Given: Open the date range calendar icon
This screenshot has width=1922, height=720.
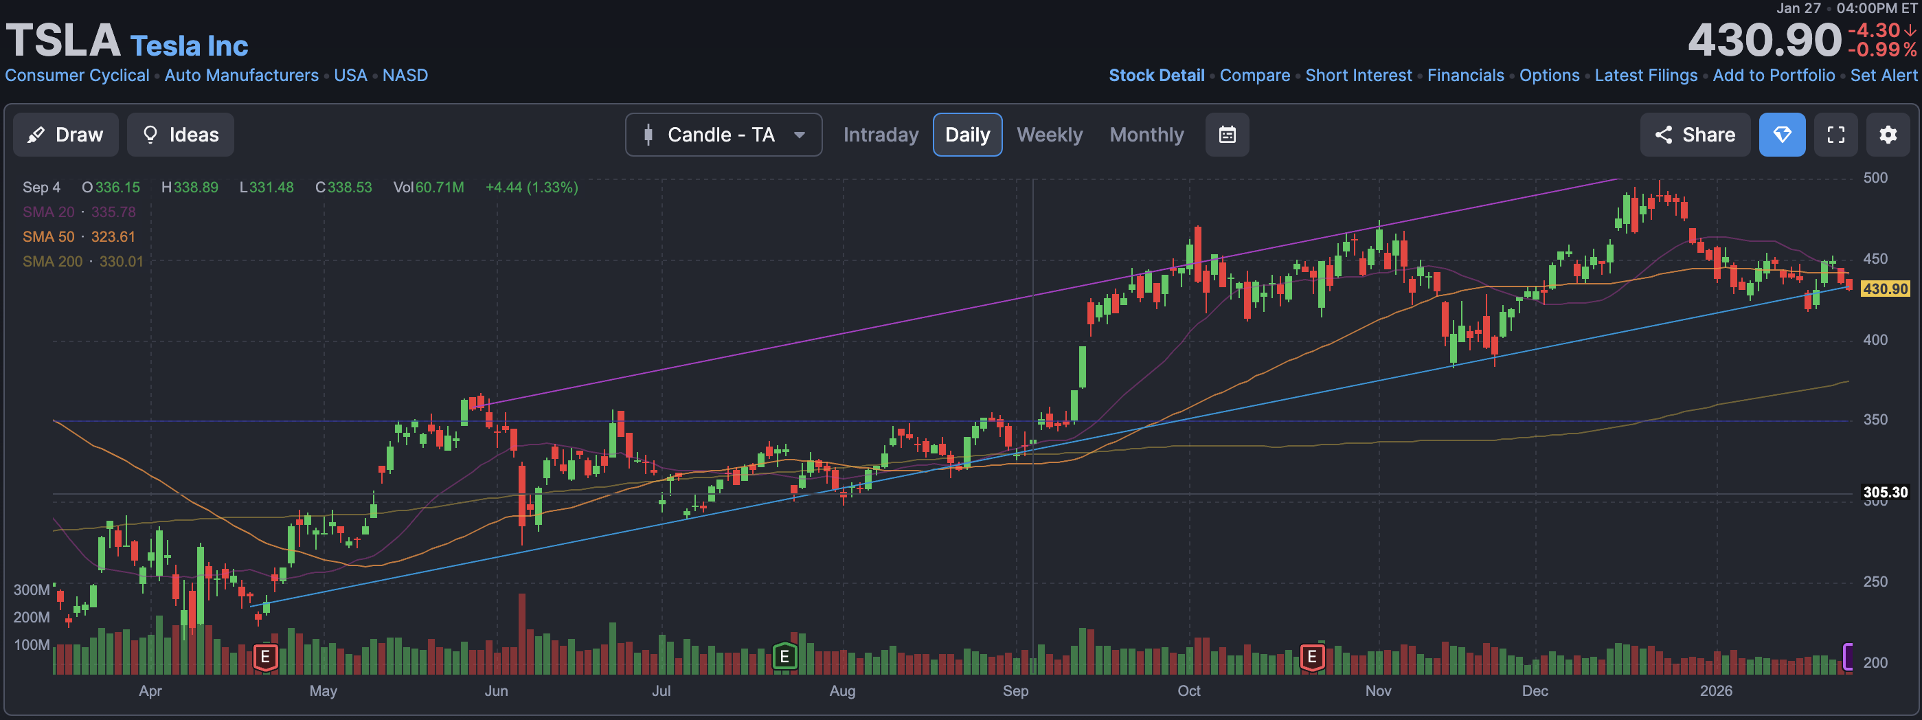Looking at the screenshot, I should (x=1228, y=135).
